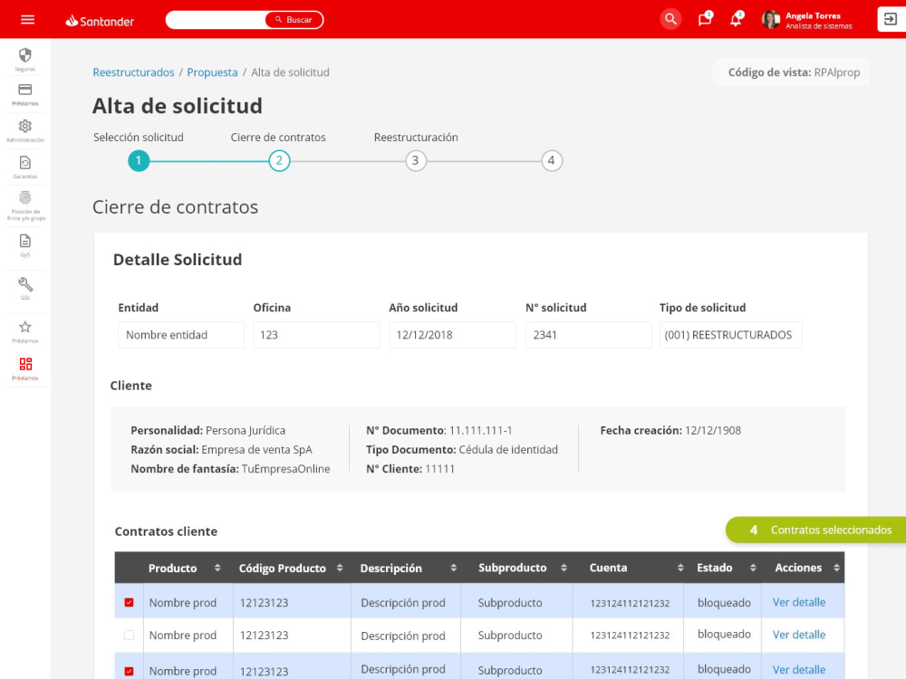Screen dimensions: 906x679
Task: Go to Propuesta breadcrumb
Action: coord(212,72)
